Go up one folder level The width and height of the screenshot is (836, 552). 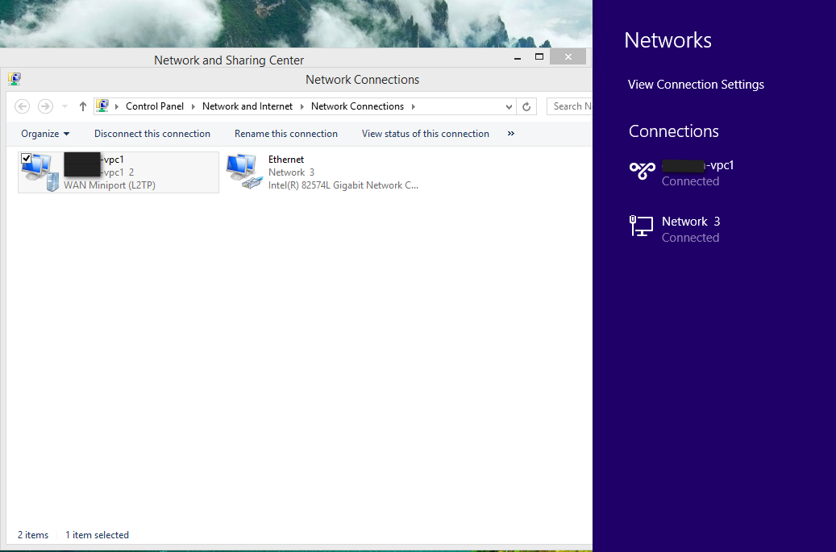point(82,106)
